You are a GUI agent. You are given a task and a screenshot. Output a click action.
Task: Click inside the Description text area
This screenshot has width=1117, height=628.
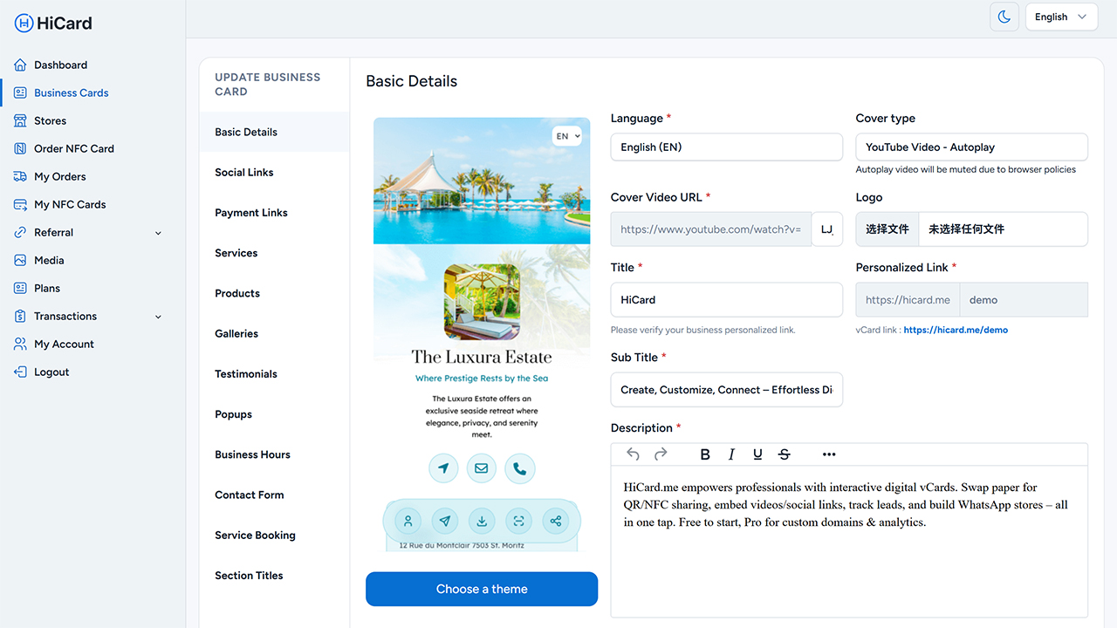849,542
